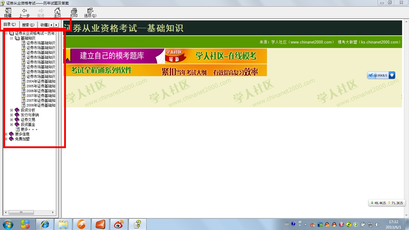This screenshot has height=230, width=409.
Task: Collapse the root 证券从业资格考试 tree node
Action: click(x=6, y=33)
